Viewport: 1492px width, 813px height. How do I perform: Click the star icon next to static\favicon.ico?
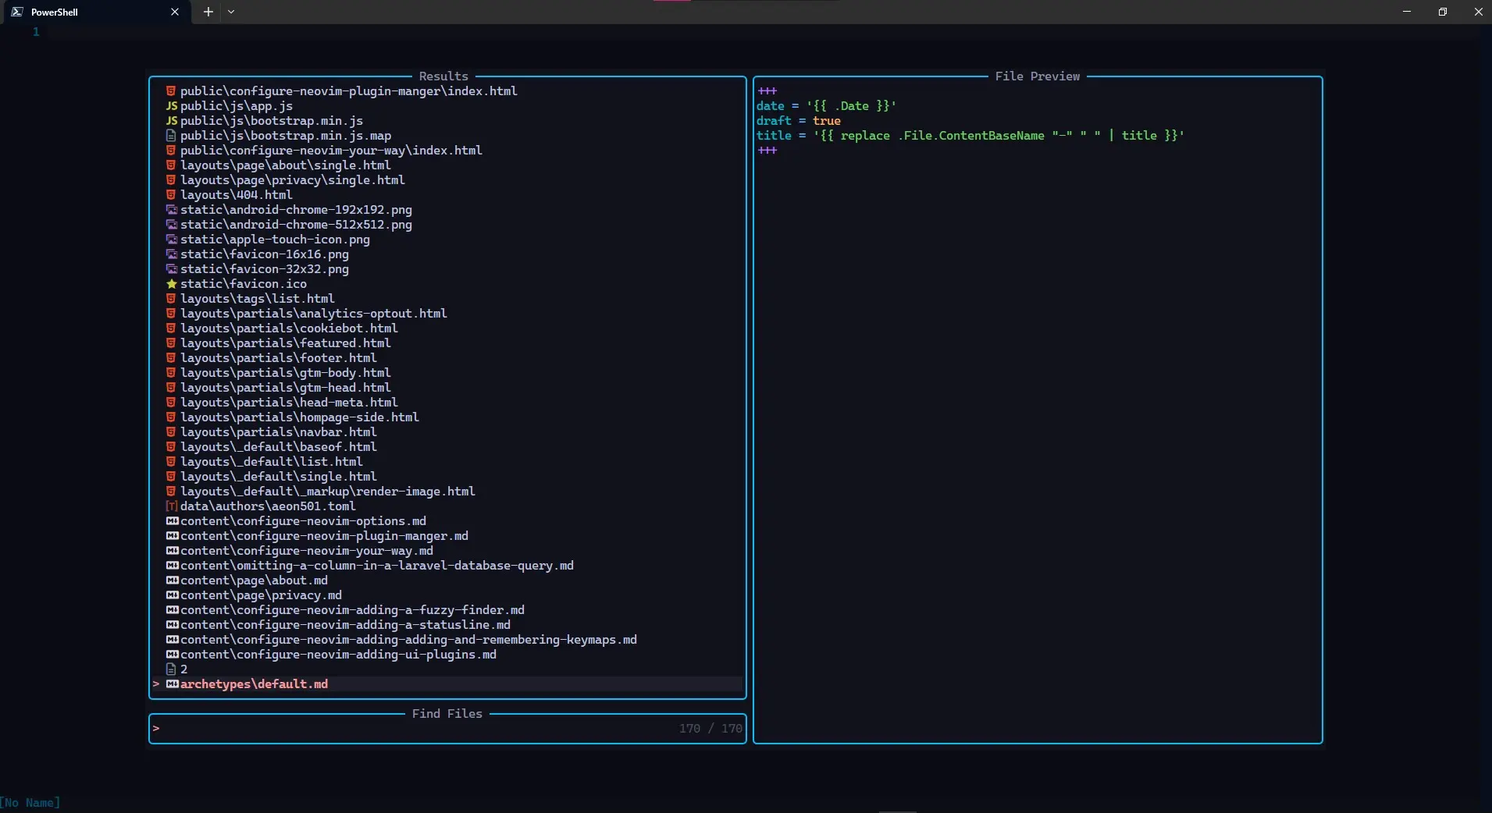[172, 284]
